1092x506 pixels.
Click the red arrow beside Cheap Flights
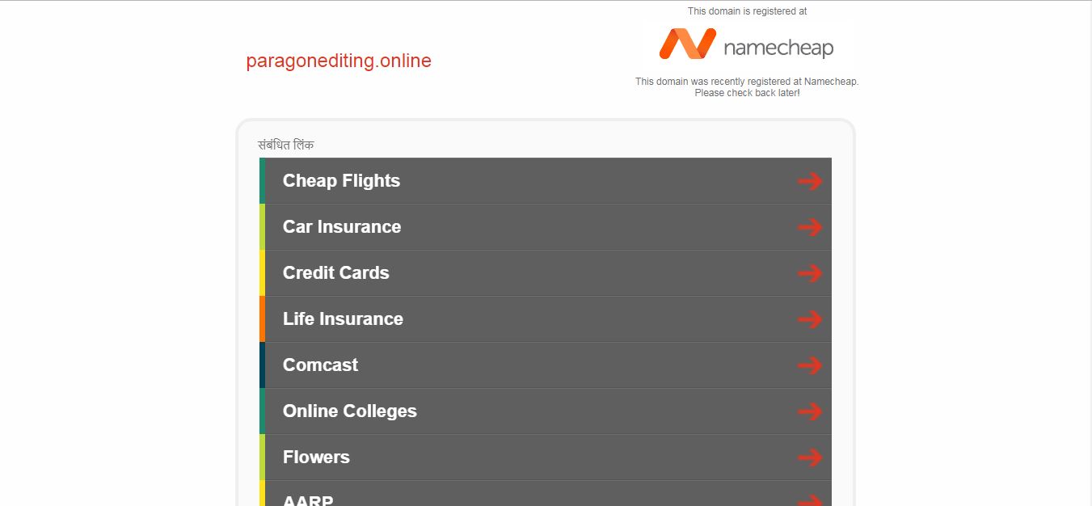(x=810, y=181)
